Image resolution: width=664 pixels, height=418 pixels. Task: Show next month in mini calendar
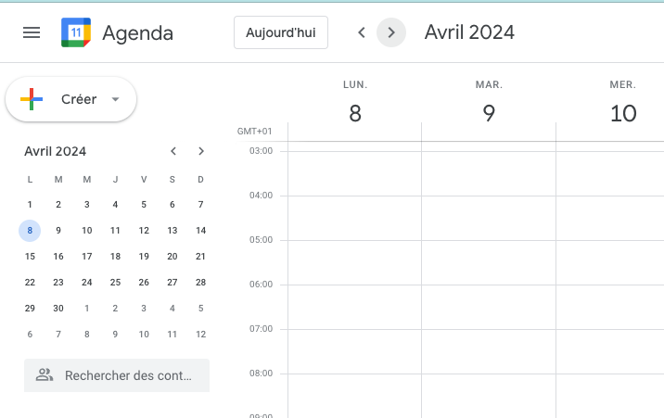point(201,151)
